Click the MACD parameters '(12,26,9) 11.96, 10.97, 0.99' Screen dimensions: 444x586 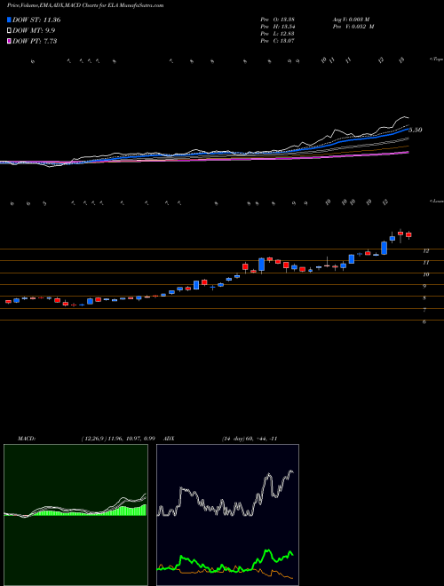tap(118, 439)
